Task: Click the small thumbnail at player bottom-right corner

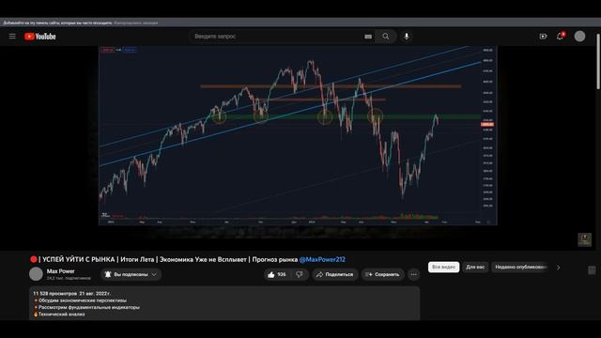Action: [x=584, y=239]
